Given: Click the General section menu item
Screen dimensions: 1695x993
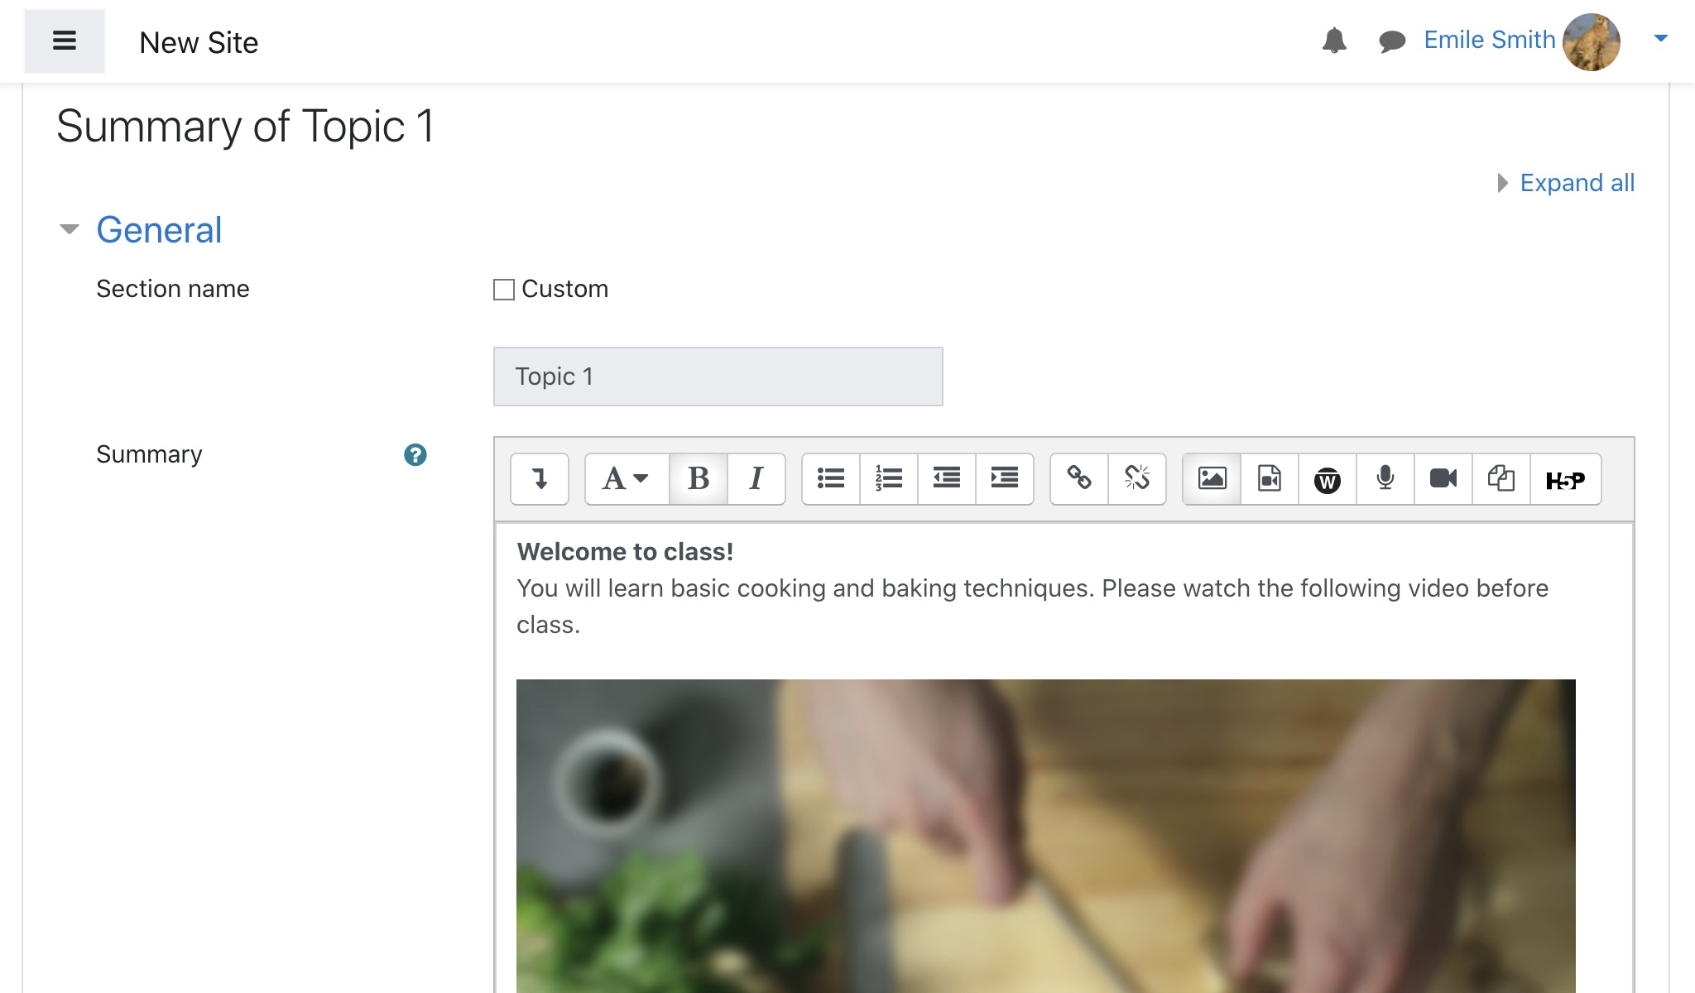Looking at the screenshot, I should pyautogui.click(x=160, y=229).
